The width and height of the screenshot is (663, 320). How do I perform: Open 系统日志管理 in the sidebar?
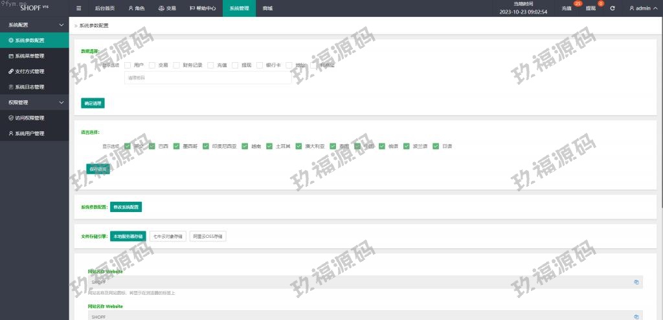30,87
